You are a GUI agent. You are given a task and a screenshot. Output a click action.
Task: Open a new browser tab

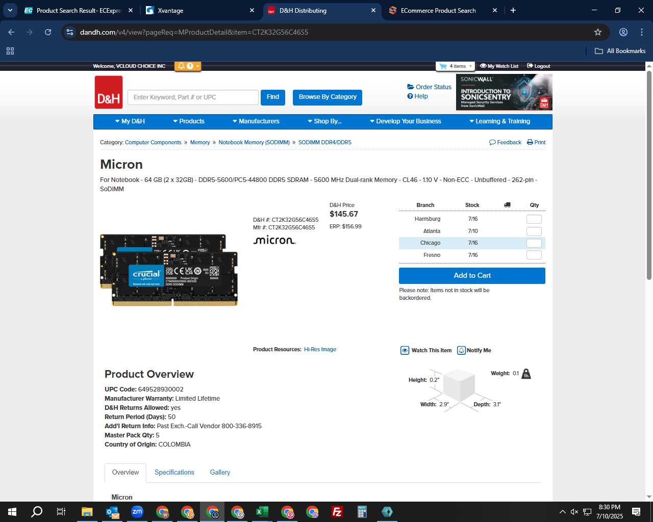513,10
